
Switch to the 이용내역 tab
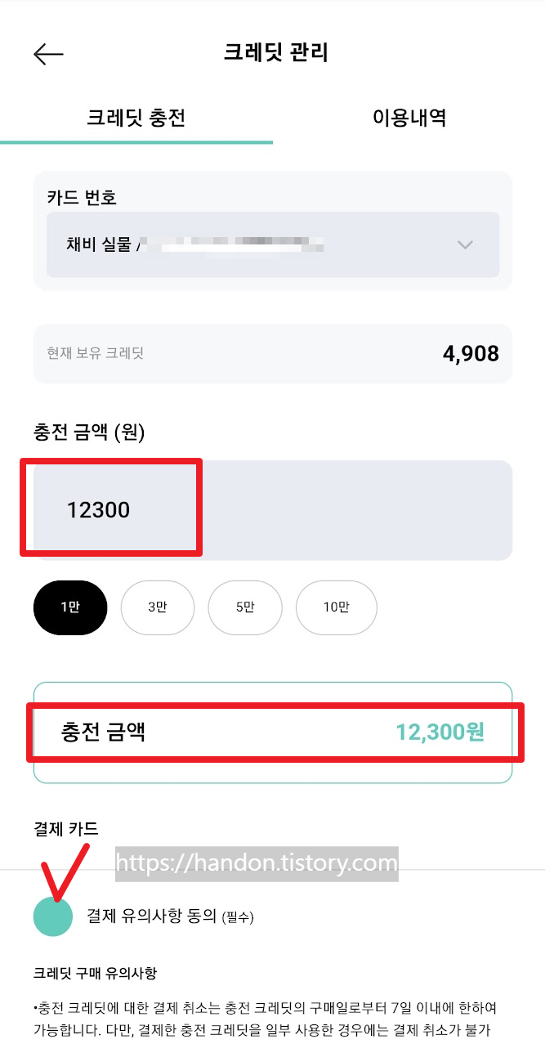409,119
